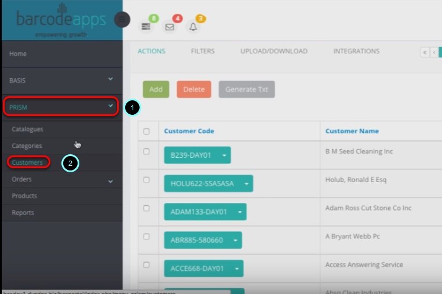
Task: Collapse the PRISM menu section
Action: pos(61,107)
